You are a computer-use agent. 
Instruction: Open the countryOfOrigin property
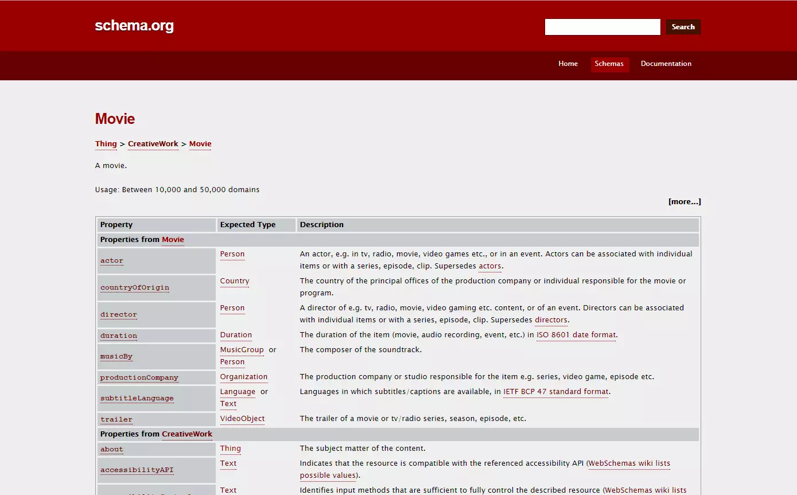[134, 287]
